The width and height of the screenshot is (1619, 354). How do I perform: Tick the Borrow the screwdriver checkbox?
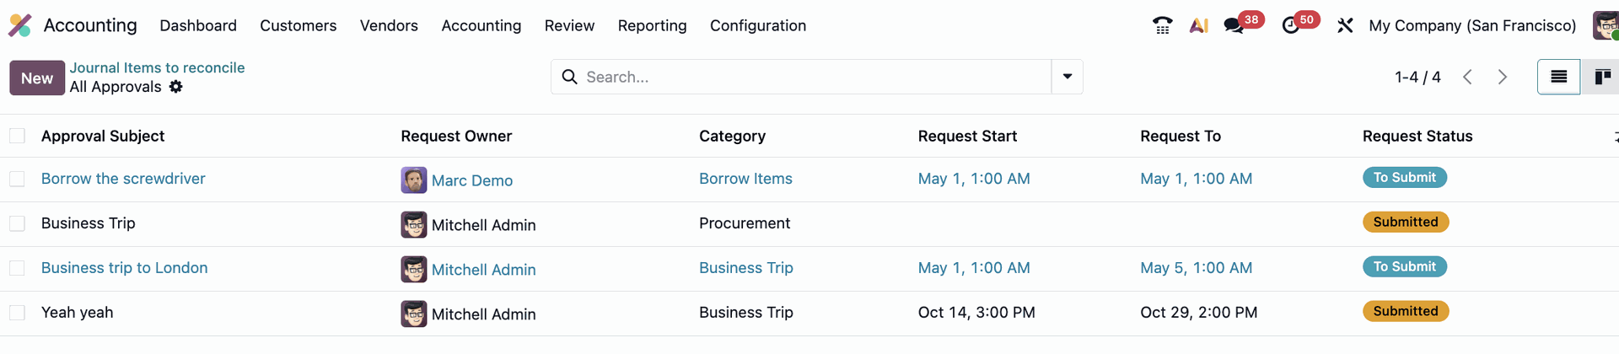pos(17,180)
